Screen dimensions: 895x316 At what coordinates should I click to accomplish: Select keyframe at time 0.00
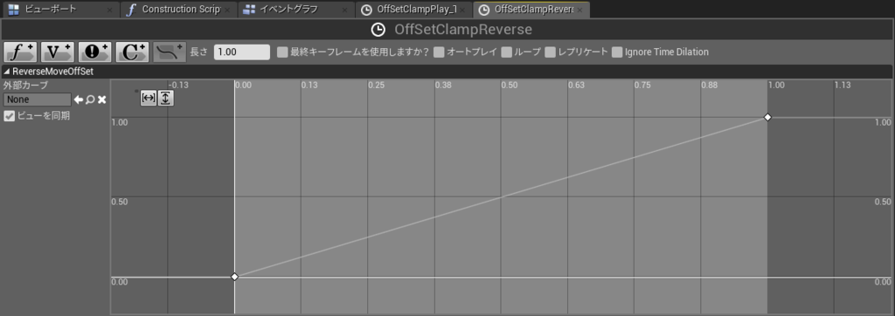pos(234,277)
